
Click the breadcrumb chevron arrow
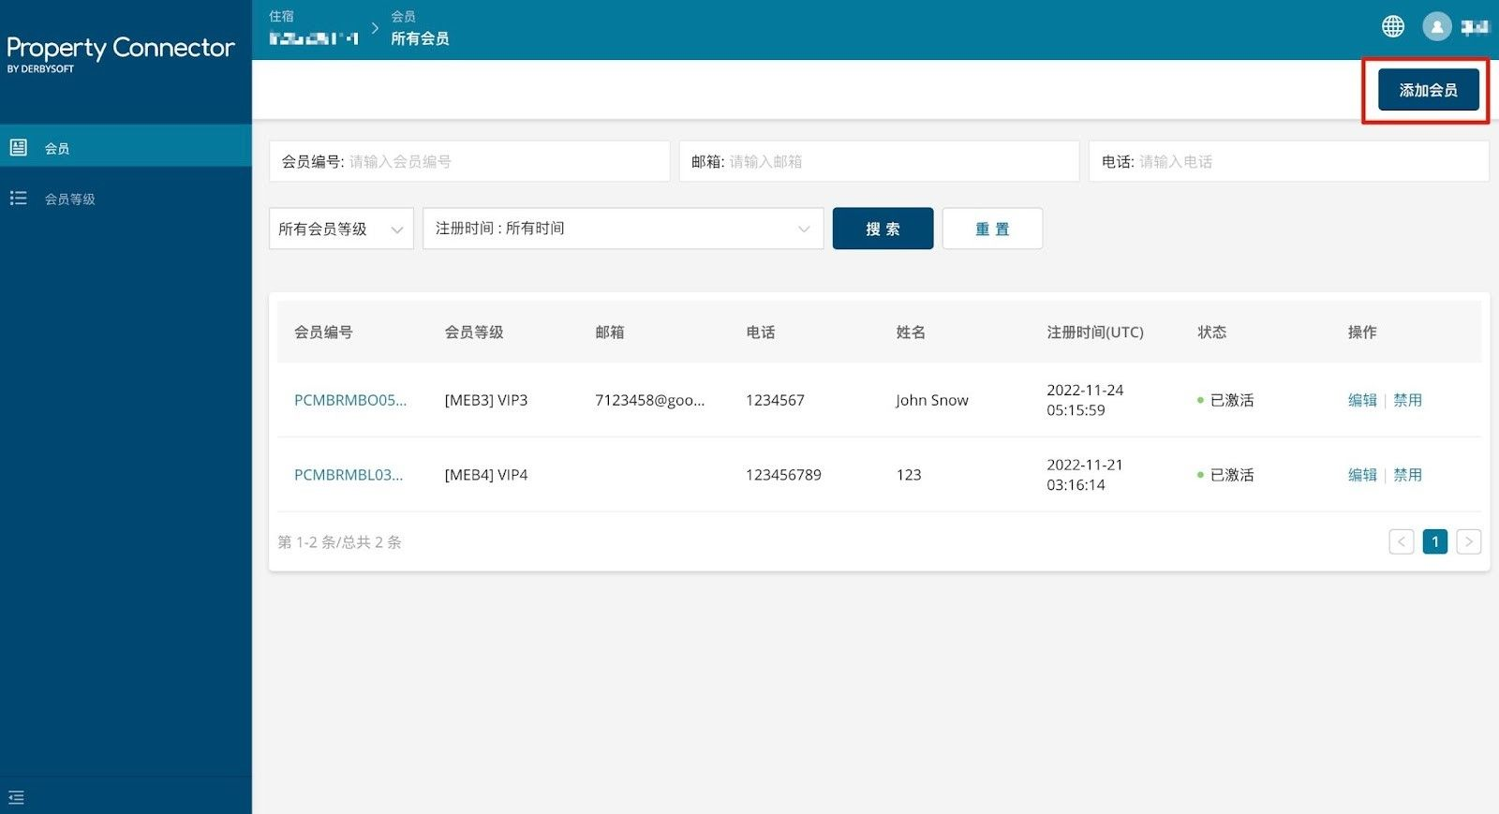[x=375, y=28]
